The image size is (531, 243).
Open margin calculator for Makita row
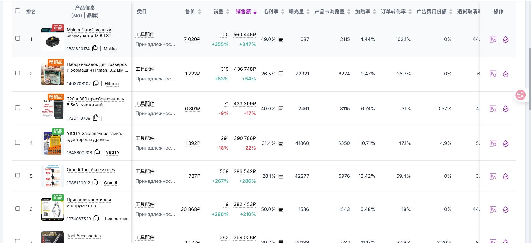point(281,39)
